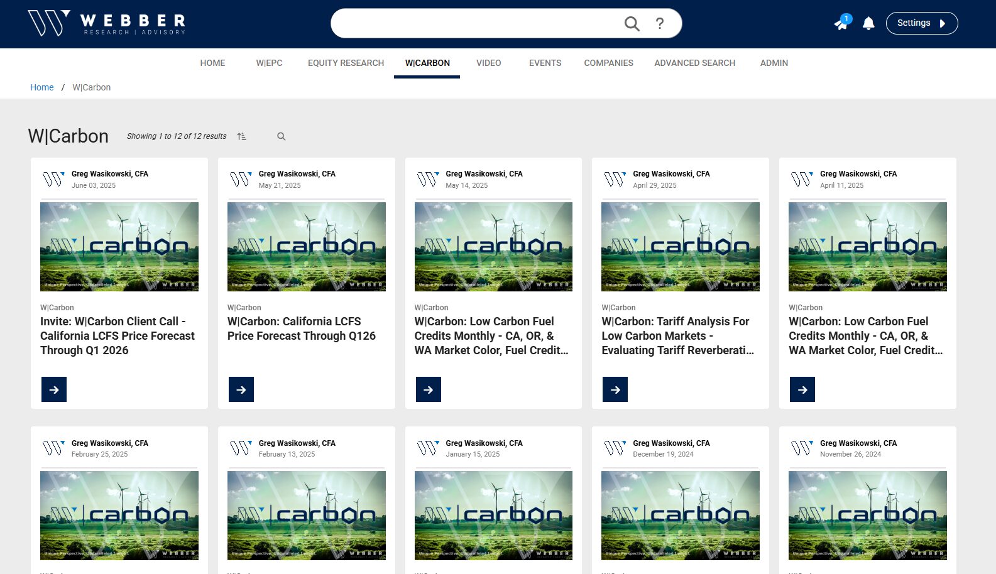996x574 pixels.
Task: Click the Webber logo on February 13 card
Action: 241,448
